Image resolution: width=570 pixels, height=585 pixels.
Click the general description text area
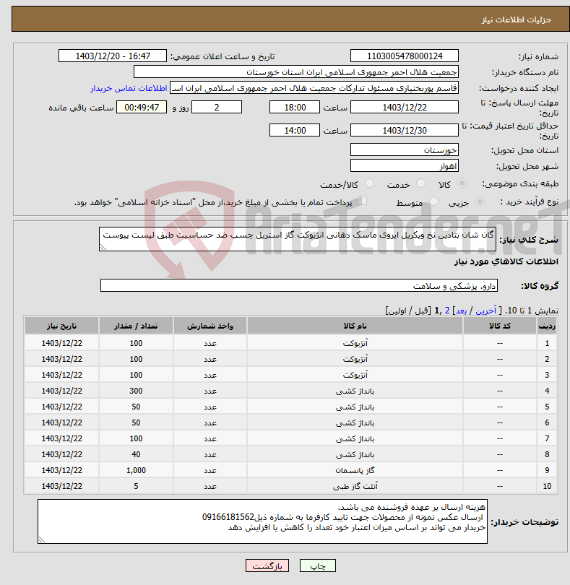tap(298, 239)
